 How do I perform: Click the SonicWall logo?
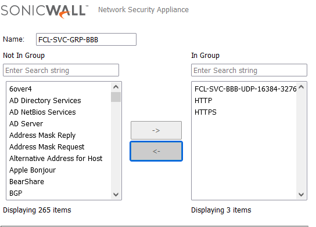click(45, 11)
